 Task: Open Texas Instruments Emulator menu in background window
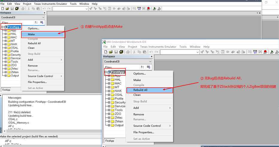pos(51,4)
